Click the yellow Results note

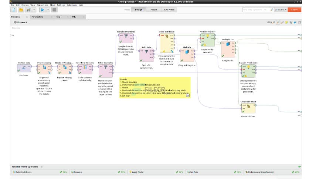pos(155,87)
